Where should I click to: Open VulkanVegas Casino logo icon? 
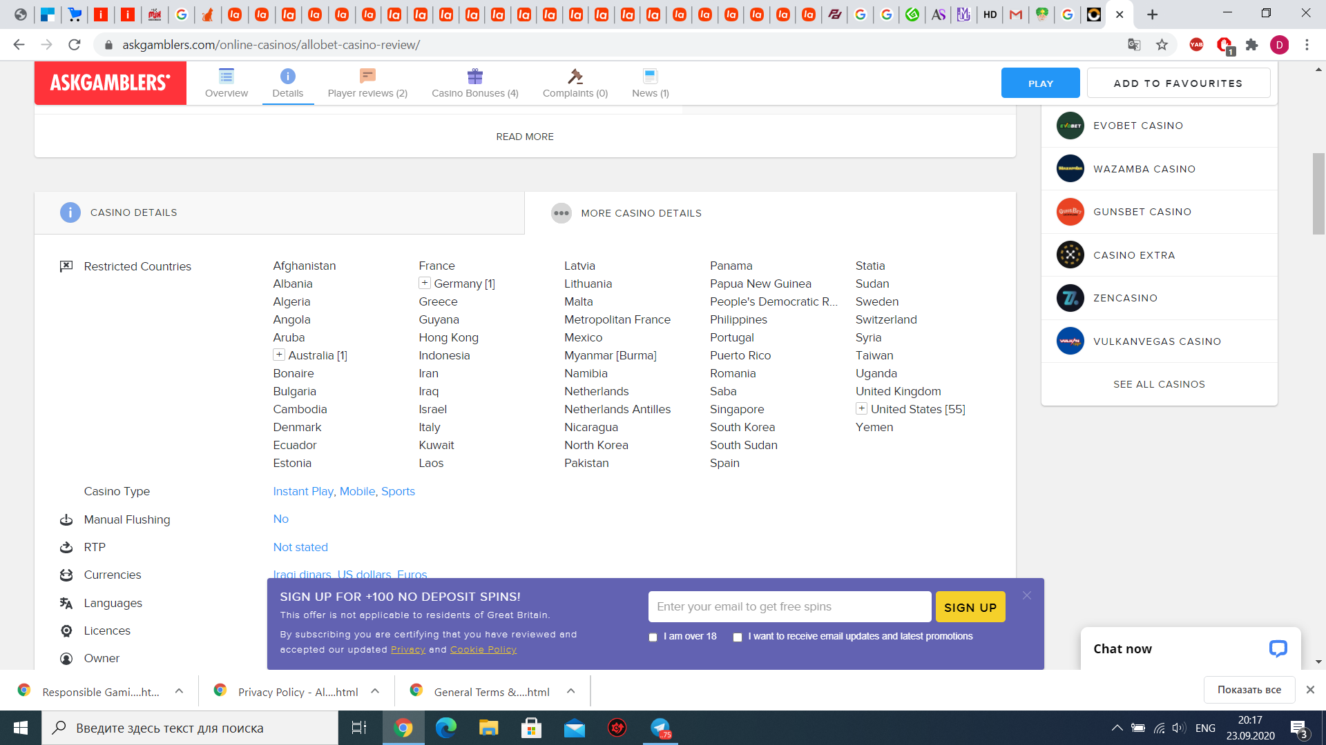point(1070,341)
